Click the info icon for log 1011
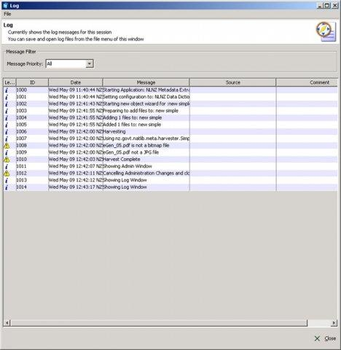The height and width of the screenshot is (350, 341). click(x=7, y=166)
